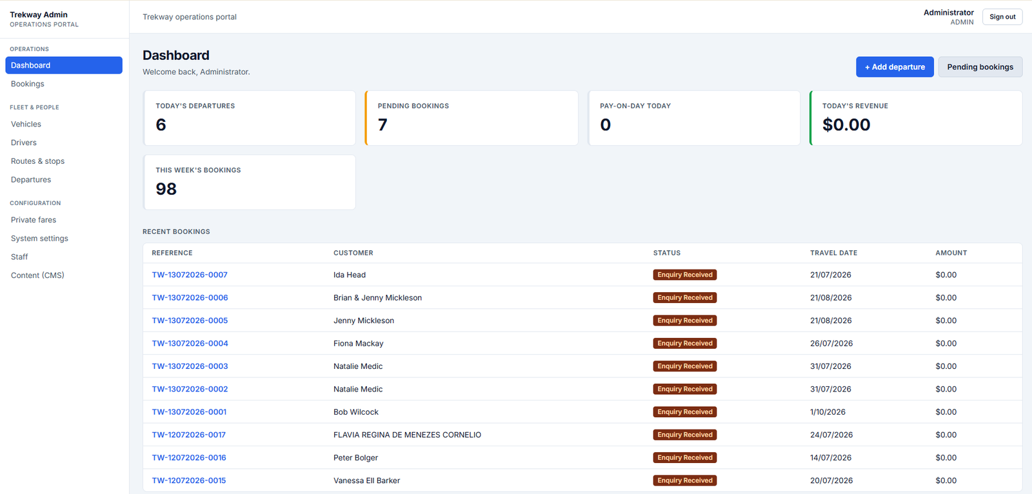The height and width of the screenshot is (494, 1032).
Task: Click travel date 24/07/2026
Action: point(831,435)
